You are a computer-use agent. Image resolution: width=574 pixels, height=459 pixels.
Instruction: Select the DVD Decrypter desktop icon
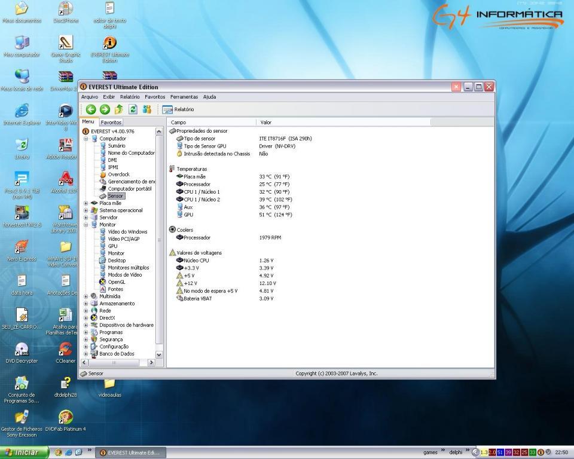[22, 353]
